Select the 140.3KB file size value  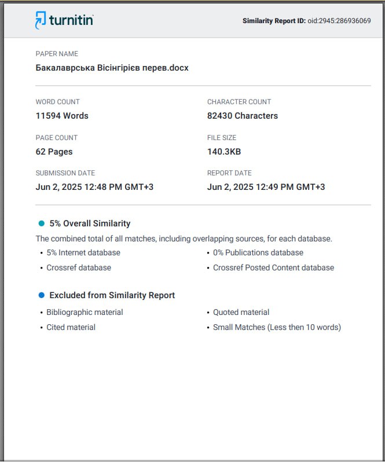pos(224,152)
